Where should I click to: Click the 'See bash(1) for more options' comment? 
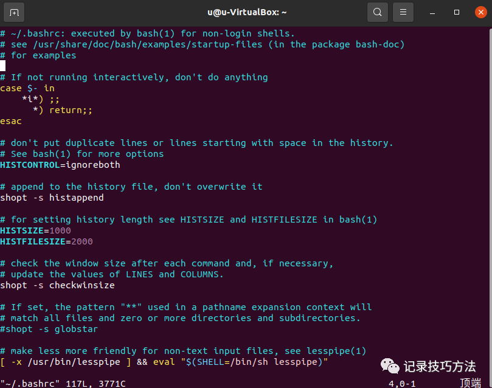[82, 154]
